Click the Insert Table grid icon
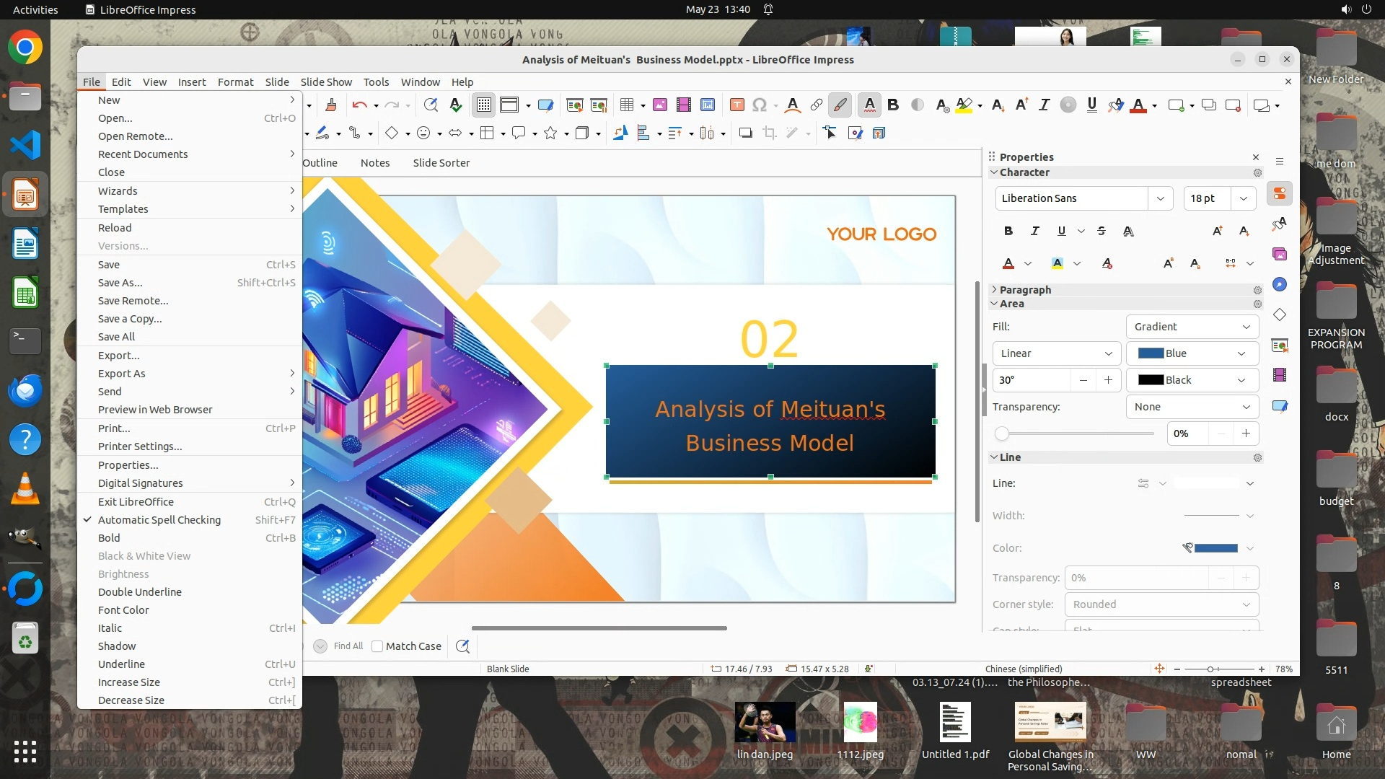Screen dimensions: 1385x779 click(x=626, y=105)
